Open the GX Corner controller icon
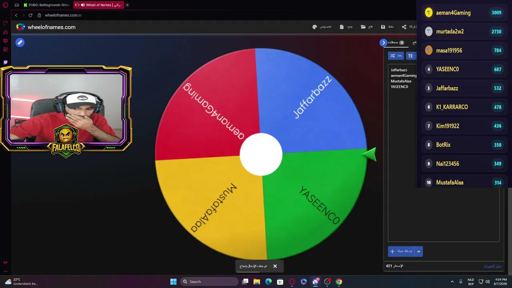This screenshot has width=512, height=288. (x=17, y=5)
